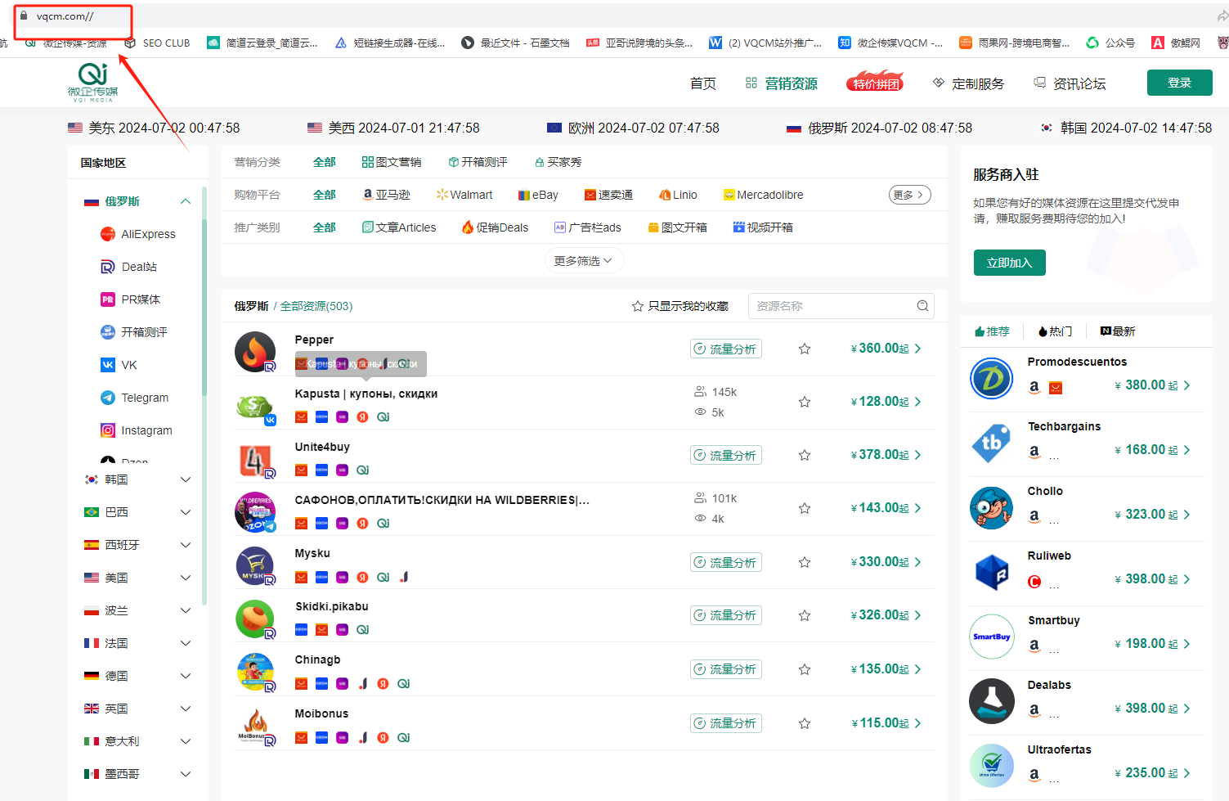Expand the 法国 region section
This screenshot has height=801, width=1229.
click(186, 643)
